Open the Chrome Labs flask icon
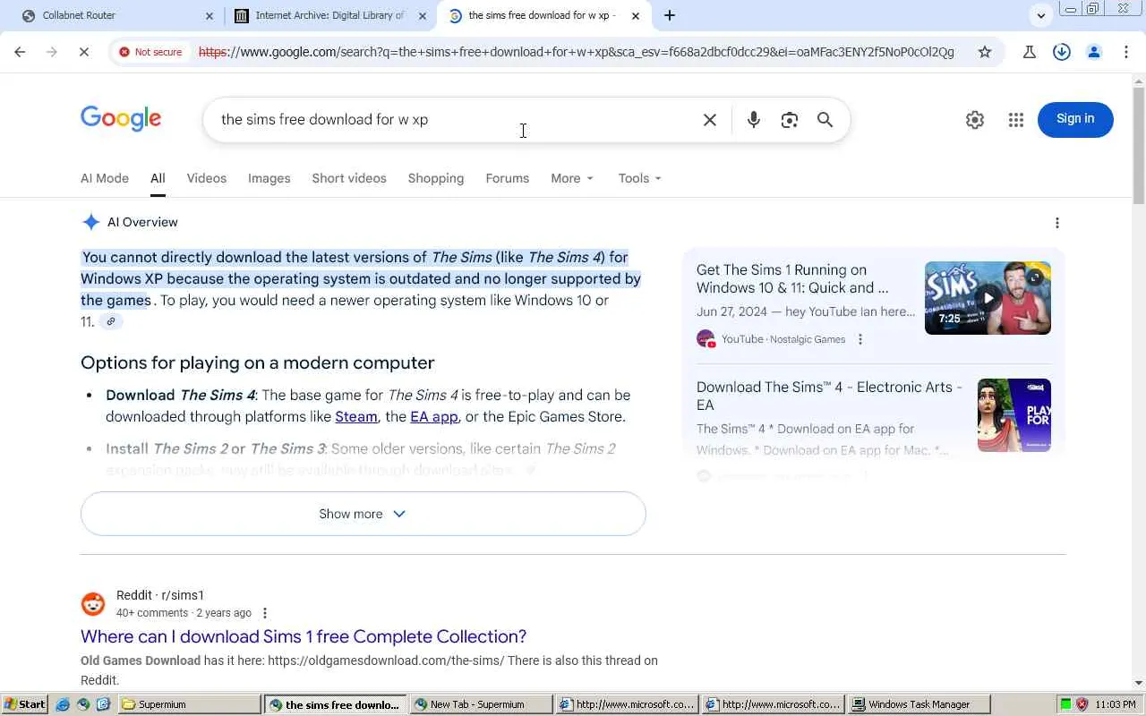Viewport: 1146px width, 716px height. 1030,52
